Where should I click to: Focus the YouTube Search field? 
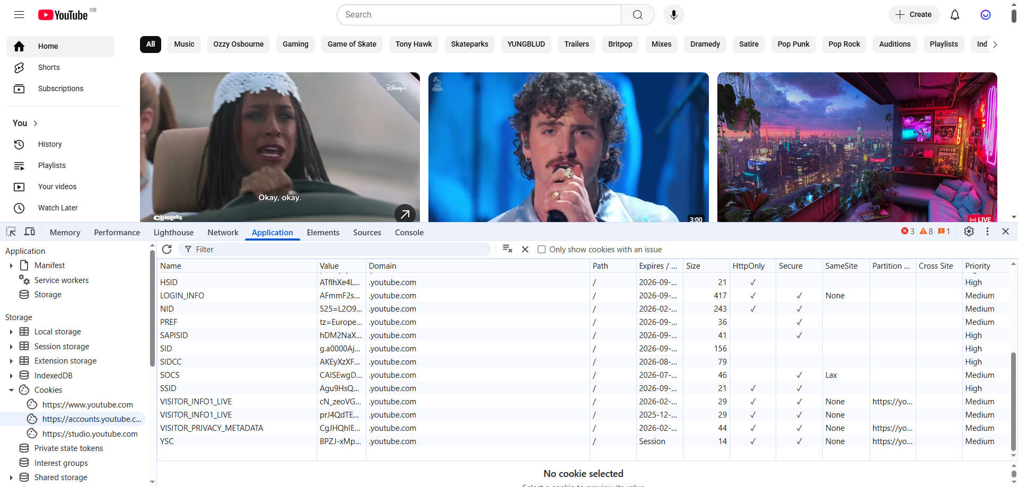479,15
